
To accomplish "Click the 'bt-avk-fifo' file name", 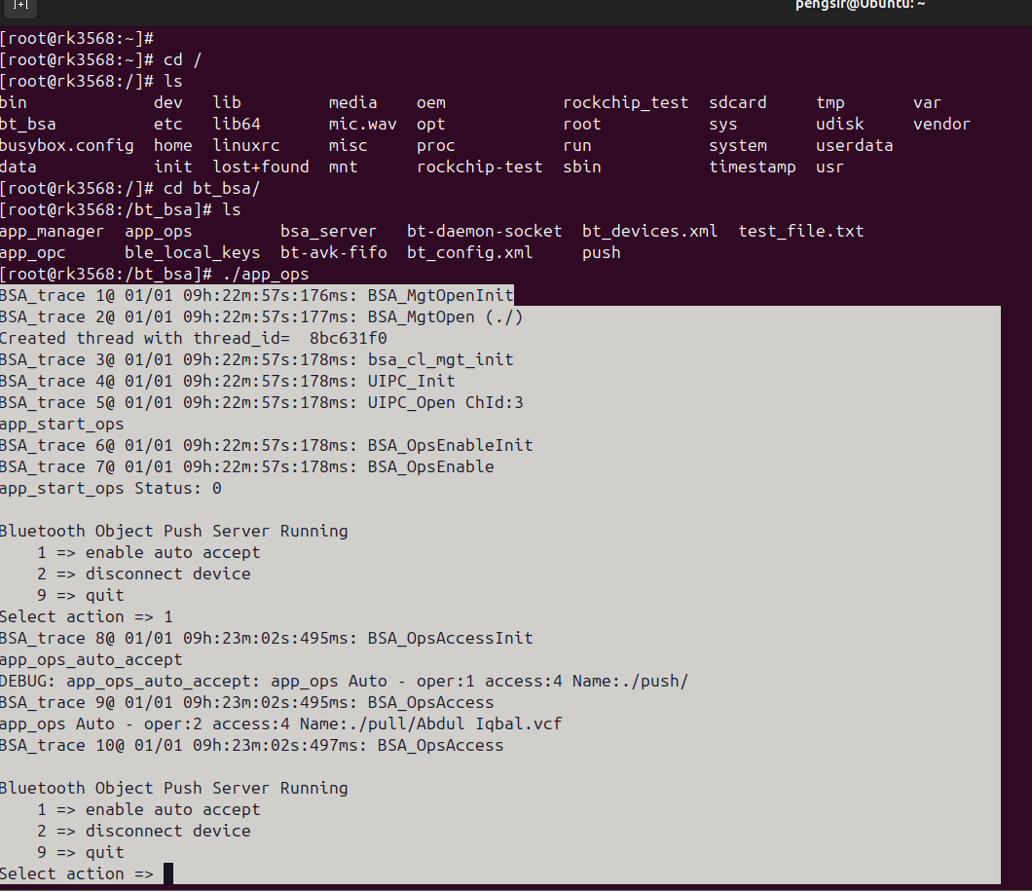I will point(334,252).
